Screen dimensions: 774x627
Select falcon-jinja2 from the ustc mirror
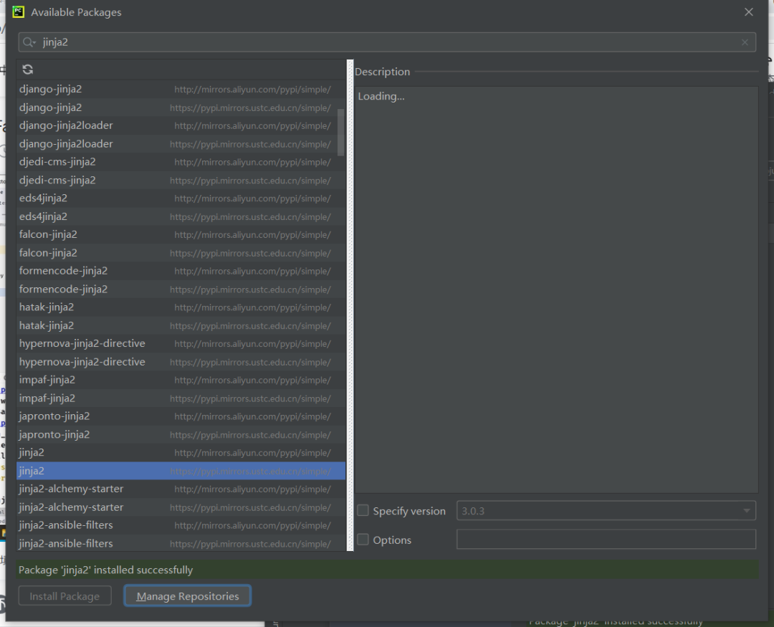tap(181, 253)
